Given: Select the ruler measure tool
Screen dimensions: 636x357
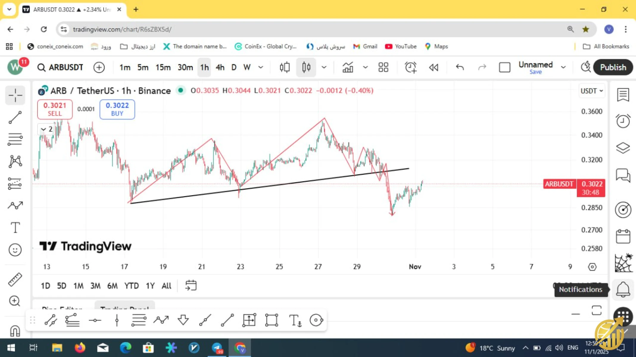Looking at the screenshot, I should tap(15, 279).
